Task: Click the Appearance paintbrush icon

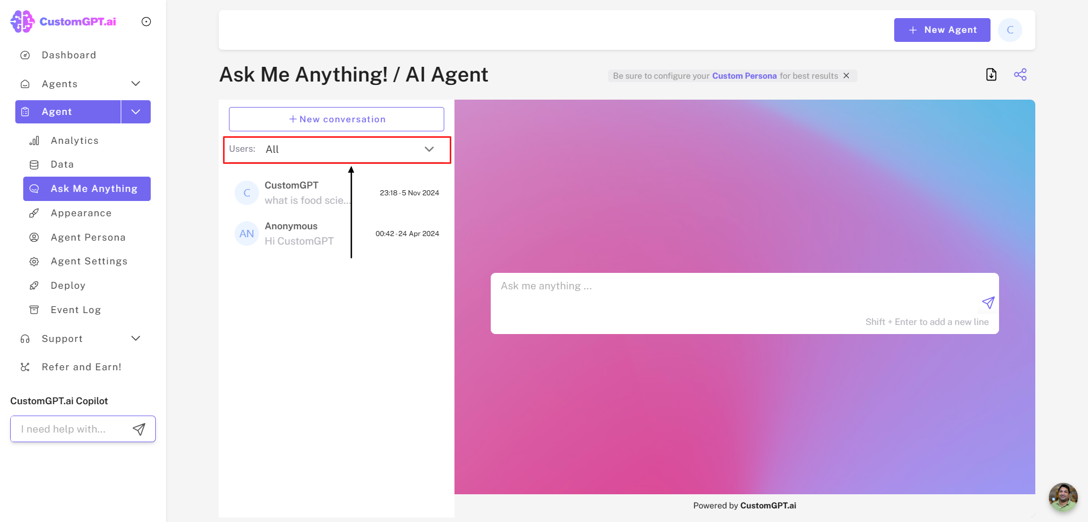Action: pyautogui.click(x=34, y=213)
